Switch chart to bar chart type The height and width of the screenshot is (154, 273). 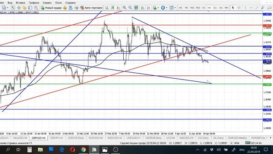click(107, 8)
